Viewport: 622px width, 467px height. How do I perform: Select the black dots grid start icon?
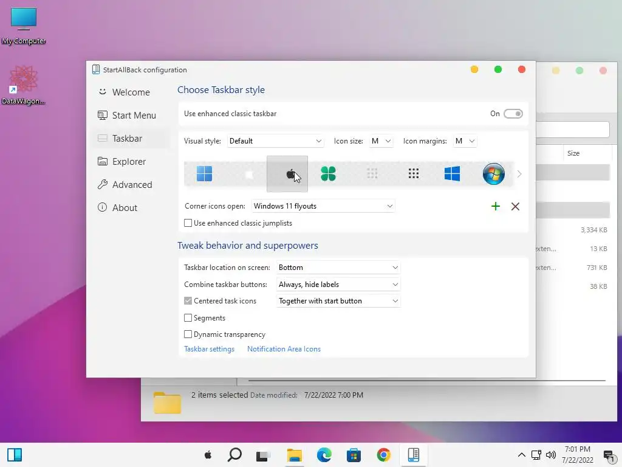(413, 173)
